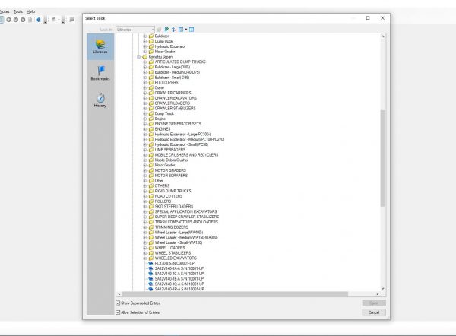Click book icon beside SA12V140-1A-A entry
456x336 pixels.
[150, 268]
